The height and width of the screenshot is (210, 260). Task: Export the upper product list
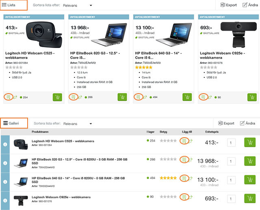(x=228, y=5)
